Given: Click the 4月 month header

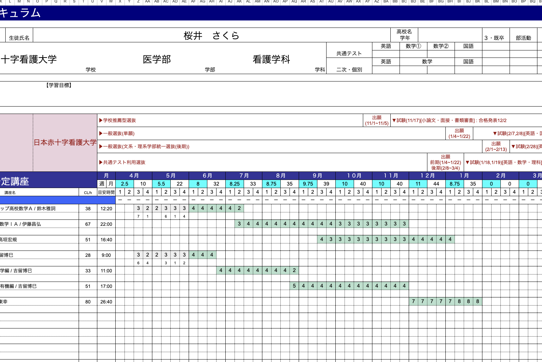Looking at the screenshot, I should coord(134,176).
